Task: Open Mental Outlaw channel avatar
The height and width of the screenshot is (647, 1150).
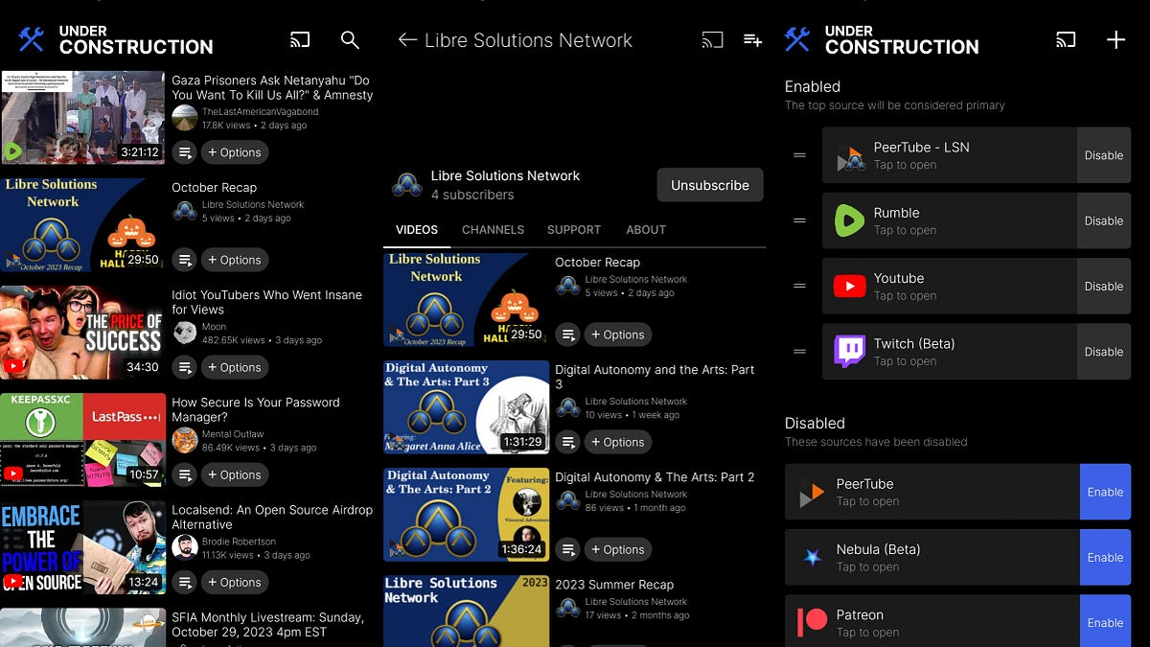Action: [x=185, y=440]
